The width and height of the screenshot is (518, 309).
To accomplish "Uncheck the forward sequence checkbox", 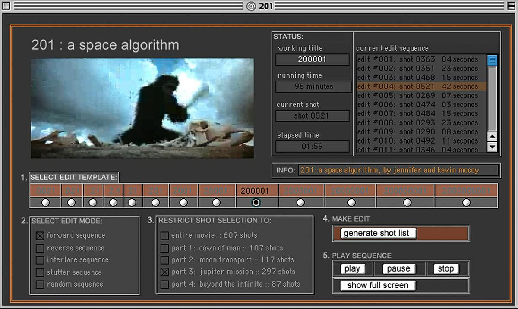I will click(x=40, y=236).
